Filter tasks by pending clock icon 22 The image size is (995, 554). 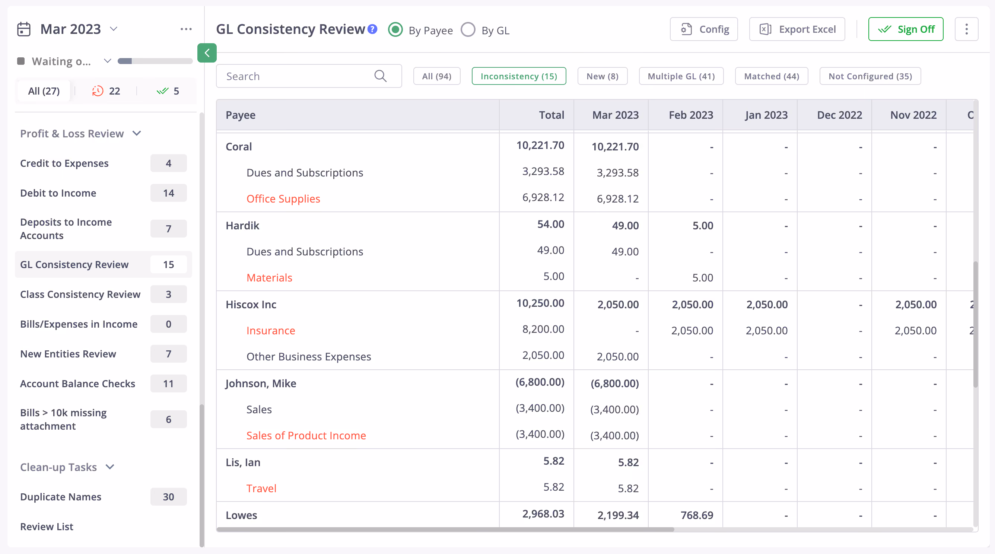click(x=106, y=91)
